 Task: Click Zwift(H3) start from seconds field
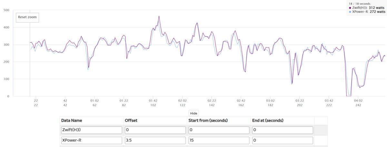coord(219,130)
